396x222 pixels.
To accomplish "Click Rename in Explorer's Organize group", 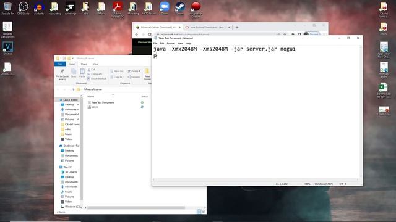I will click(x=134, y=77).
